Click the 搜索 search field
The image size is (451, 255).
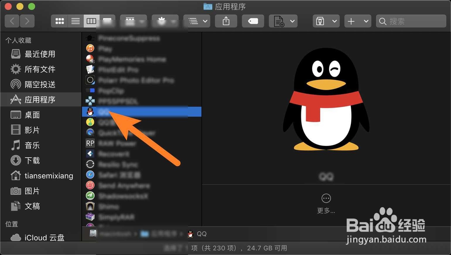411,21
